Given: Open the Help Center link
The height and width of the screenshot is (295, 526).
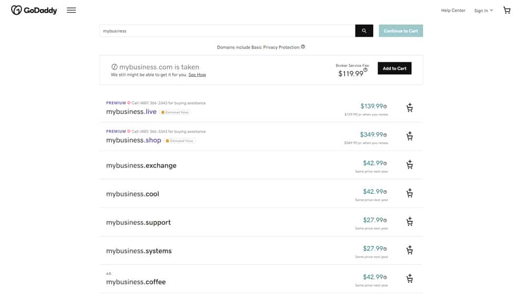Looking at the screenshot, I should 453,11.
